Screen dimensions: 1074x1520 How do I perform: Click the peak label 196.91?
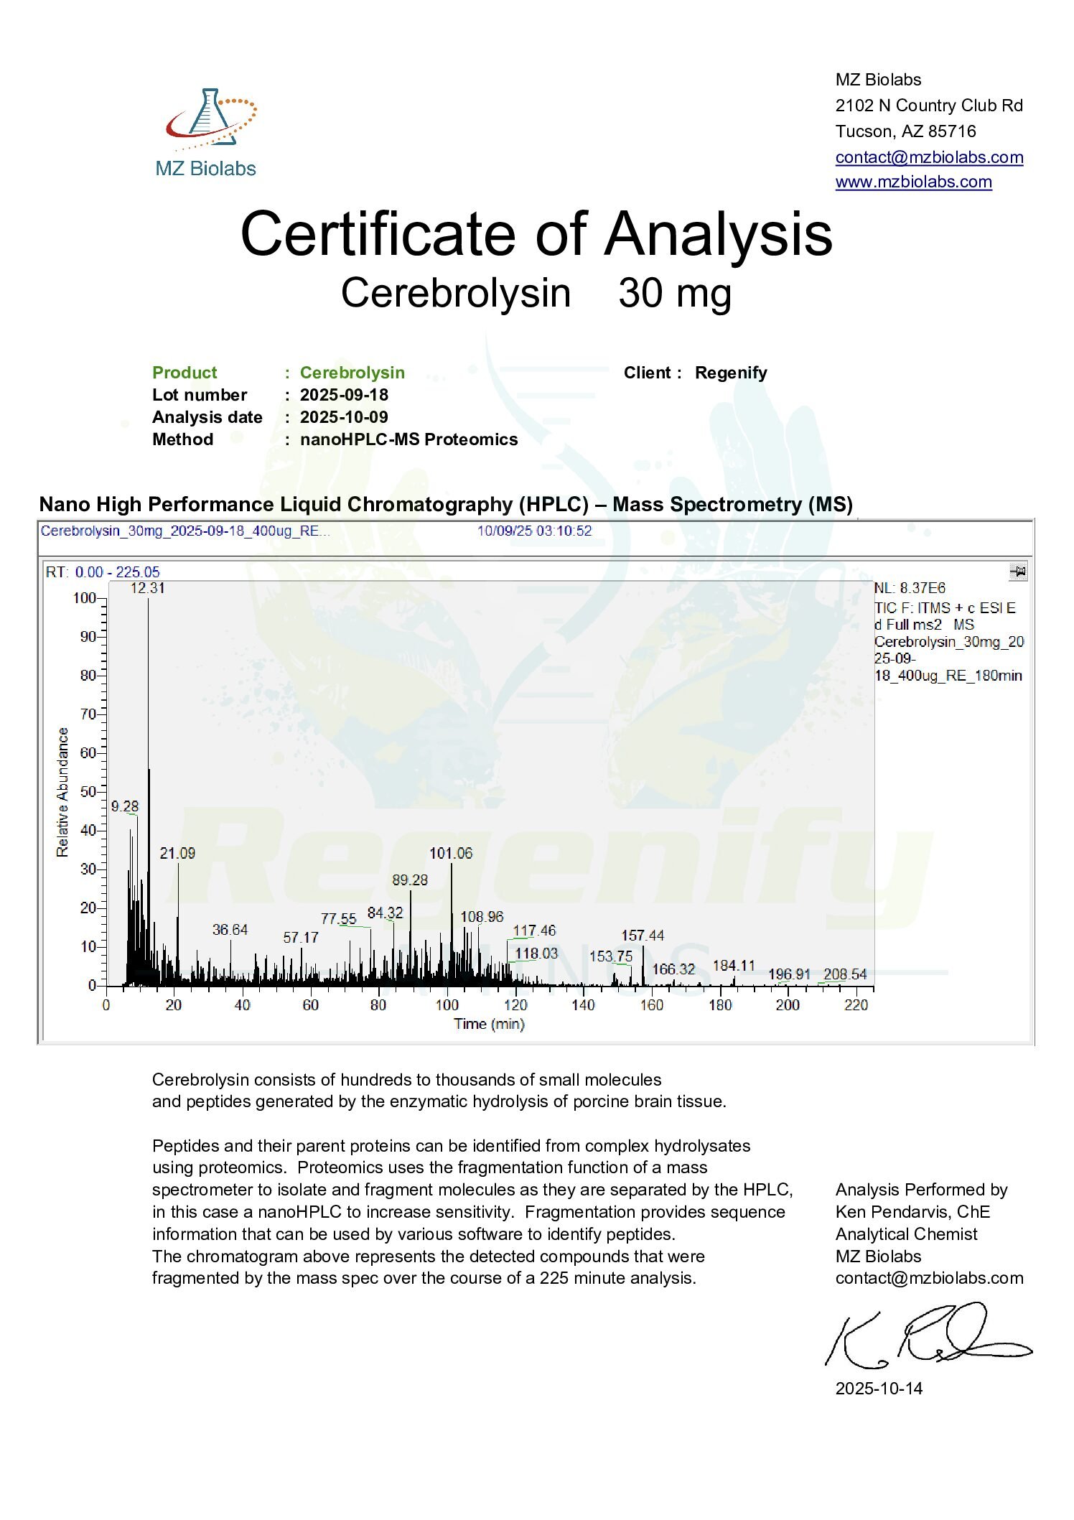pyautogui.click(x=789, y=974)
